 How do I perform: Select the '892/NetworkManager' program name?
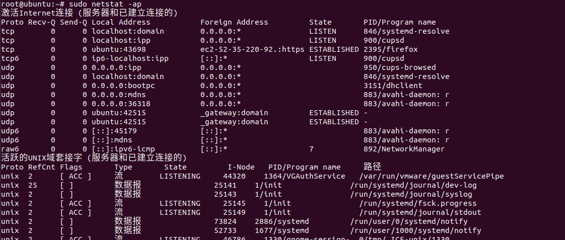click(404, 149)
